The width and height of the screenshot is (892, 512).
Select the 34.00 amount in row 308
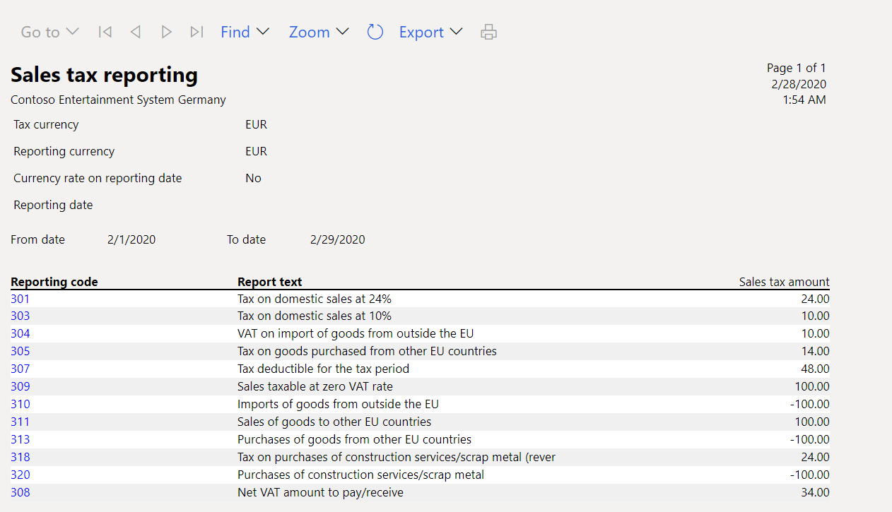tap(815, 493)
